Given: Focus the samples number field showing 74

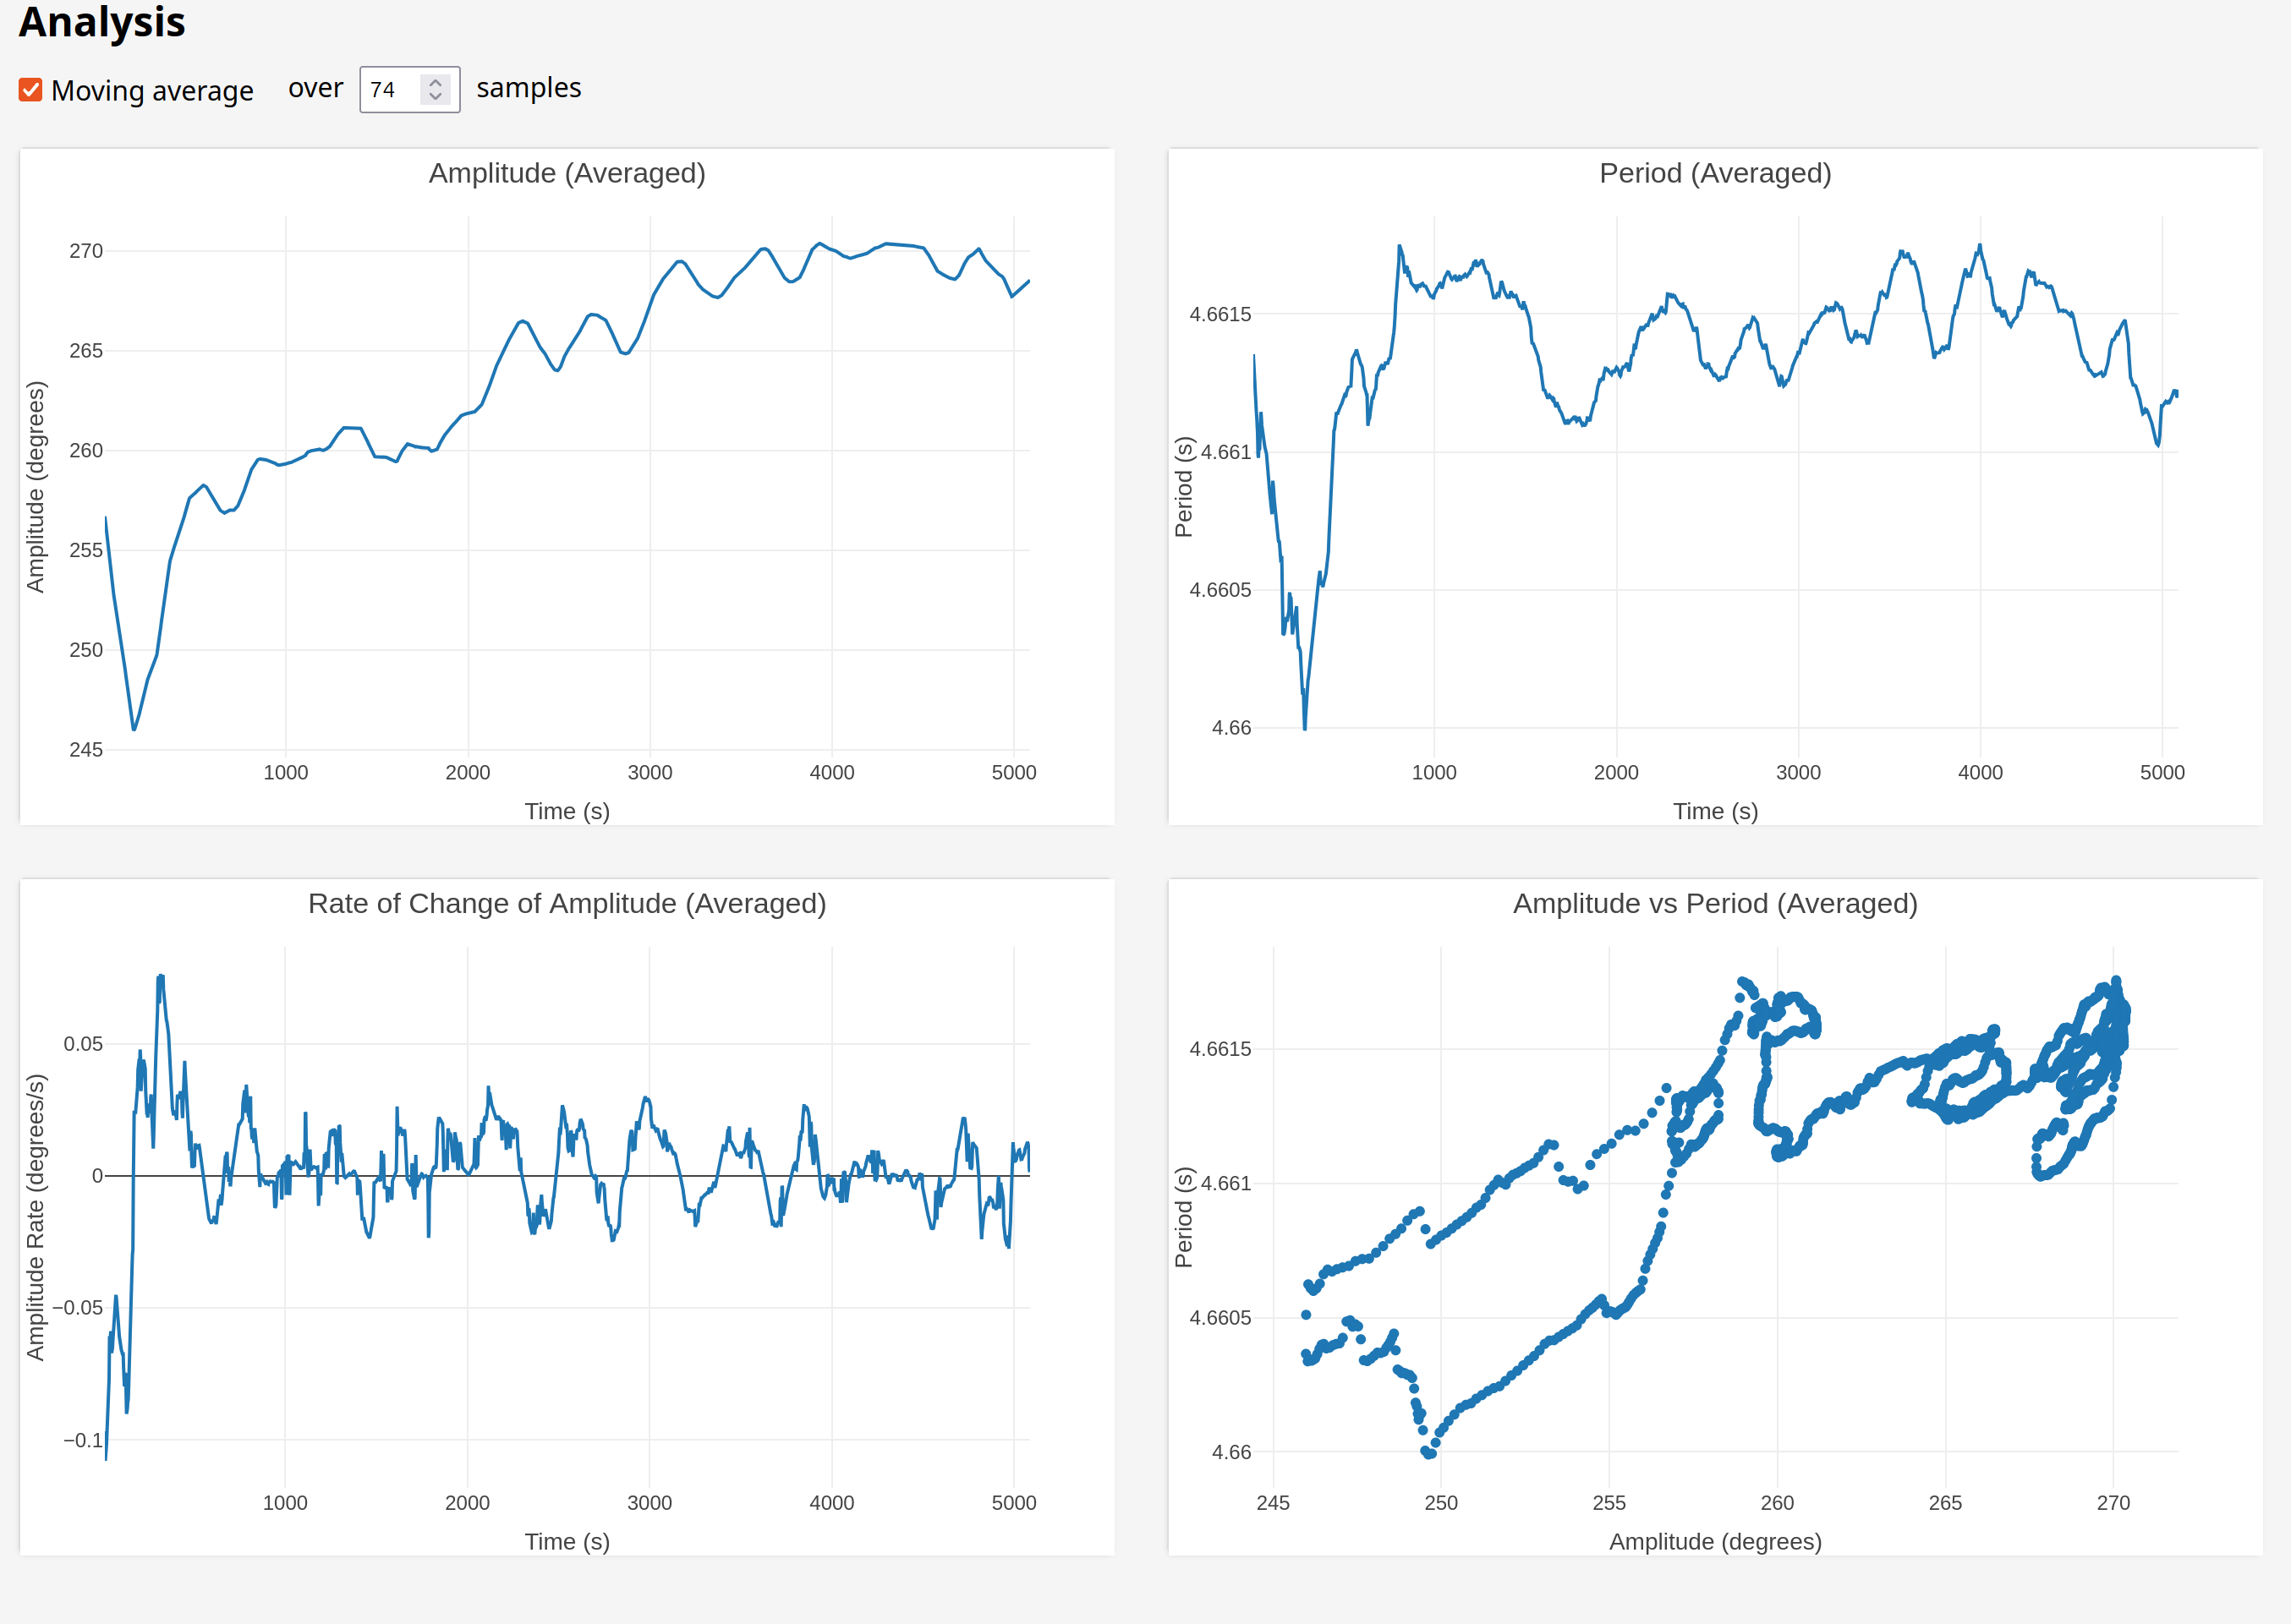Looking at the screenshot, I should (390, 90).
